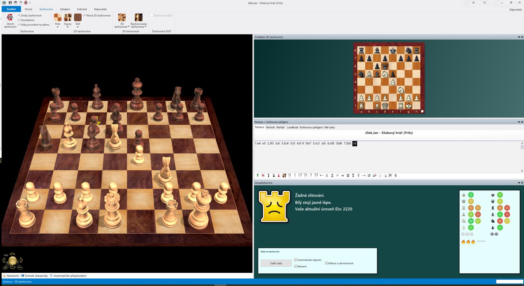The height and width of the screenshot is (286, 524).
Task: Open the Soubor file menu
Action: (x=11, y=9)
